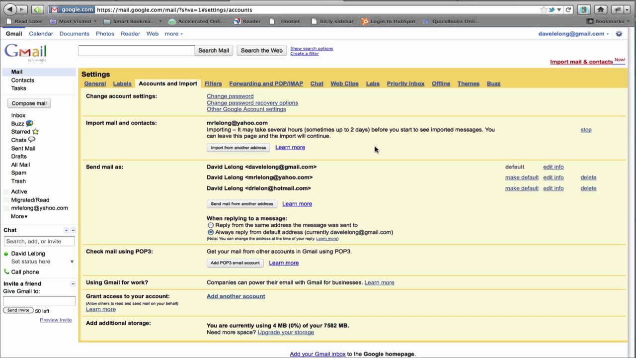Screen dimensions: 636x358
Task: Open the Set status here dropdown
Action: [x=72, y=262]
